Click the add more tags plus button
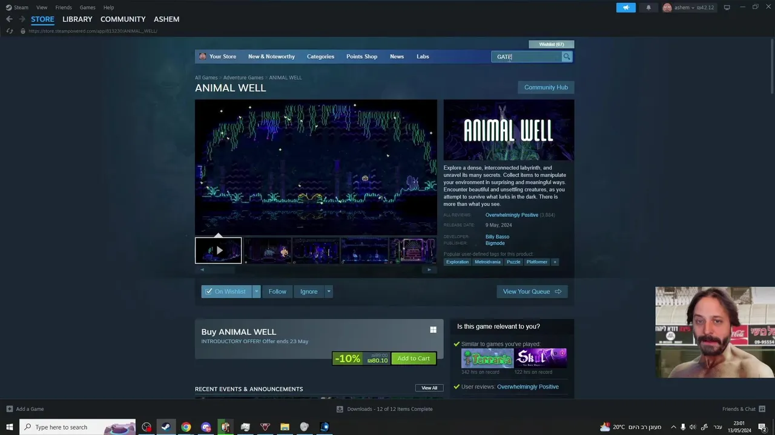This screenshot has height=435, width=775. coord(555,262)
